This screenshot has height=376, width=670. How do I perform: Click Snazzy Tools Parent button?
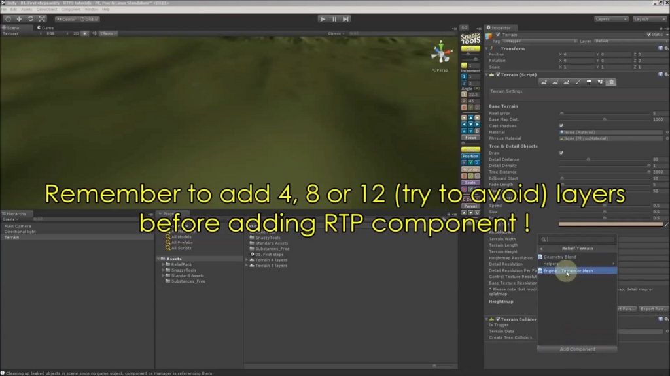click(x=470, y=206)
